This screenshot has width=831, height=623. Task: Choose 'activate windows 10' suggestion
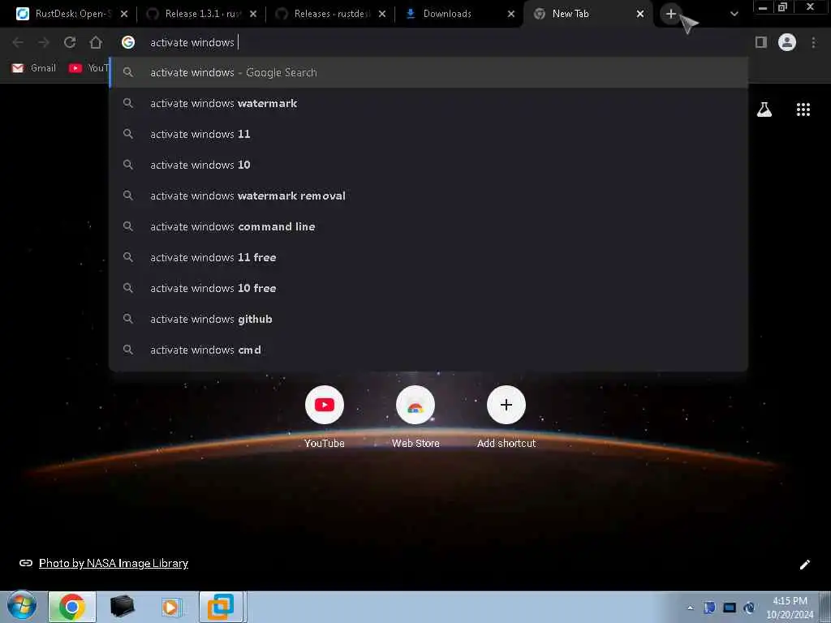point(428,165)
